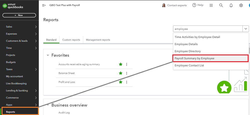250x115 pixels.
Task: Open more options for Profit and Loss
Action: click(127, 82)
